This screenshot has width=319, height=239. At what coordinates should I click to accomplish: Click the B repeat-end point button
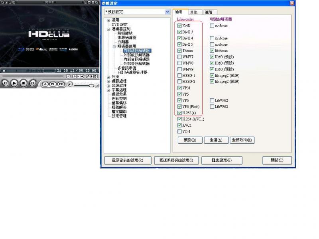click(95, 76)
